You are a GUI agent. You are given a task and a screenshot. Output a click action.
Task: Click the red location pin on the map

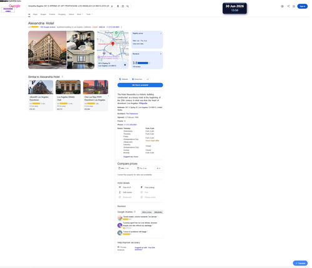[x=113, y=44]
